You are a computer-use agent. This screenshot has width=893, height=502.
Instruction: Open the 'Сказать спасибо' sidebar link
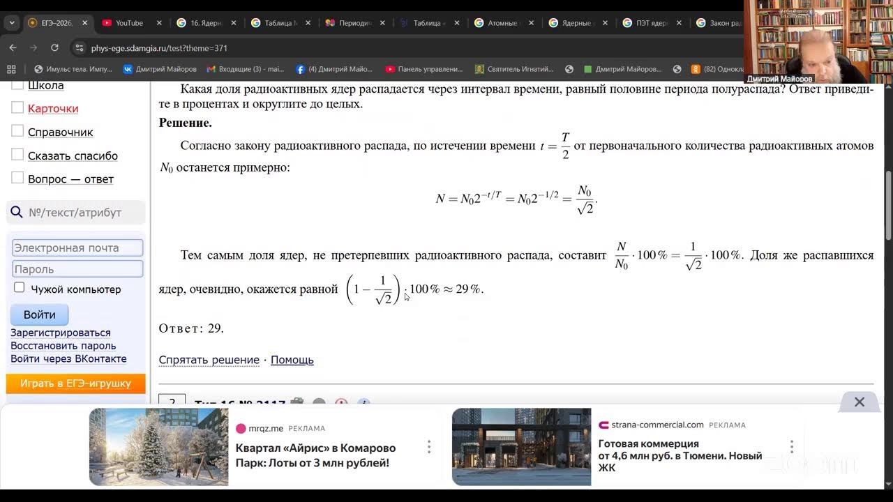(x=73, y=156)
